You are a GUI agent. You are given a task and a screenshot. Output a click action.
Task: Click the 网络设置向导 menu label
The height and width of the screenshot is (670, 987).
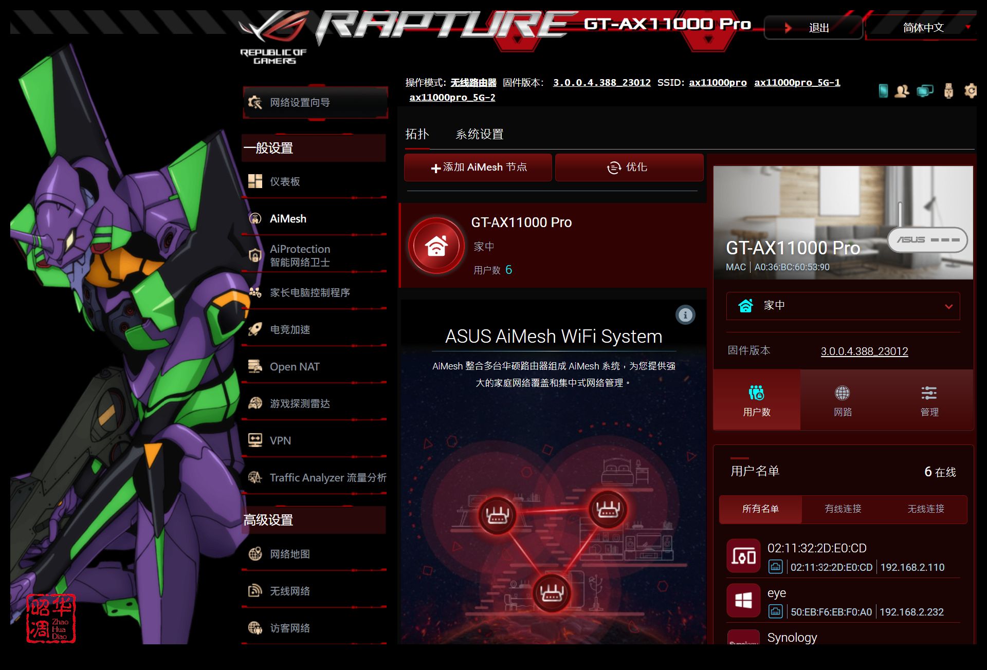[x=300, y=102]
